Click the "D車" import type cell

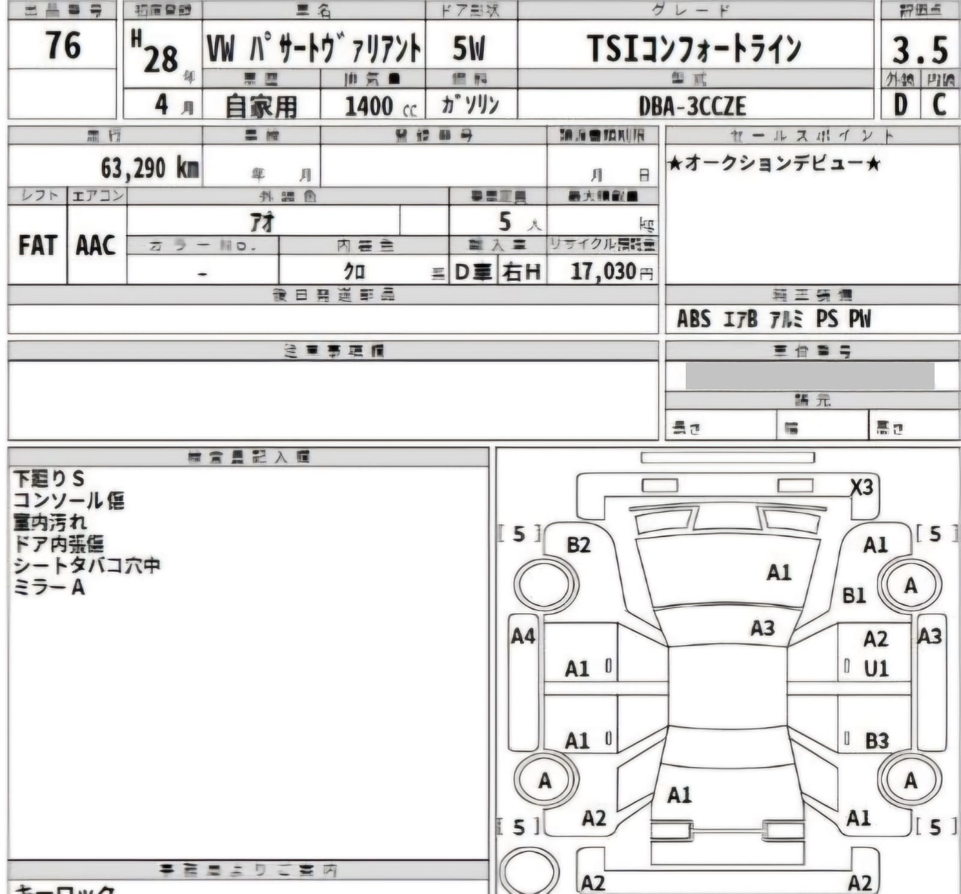tap(473, 272)
